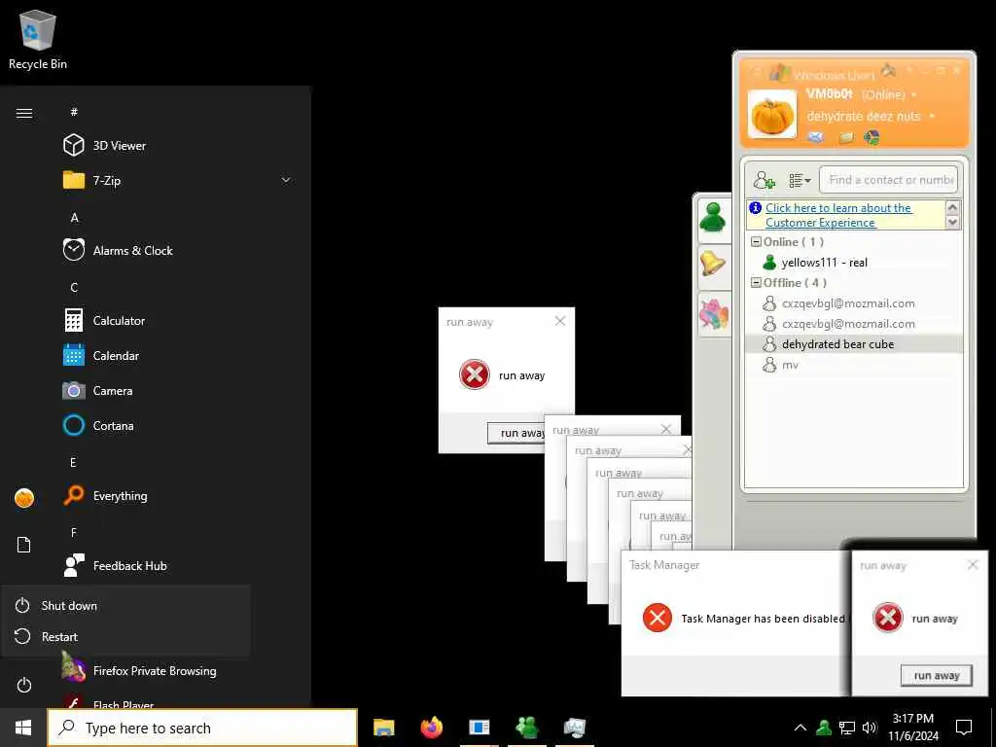996x747 pixels.
Task: Open the network tray icon
Action: [x=847, y=728]
